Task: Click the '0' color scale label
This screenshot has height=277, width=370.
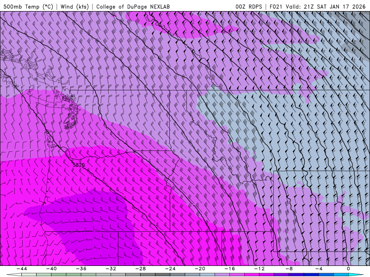Action: [349, 269]
